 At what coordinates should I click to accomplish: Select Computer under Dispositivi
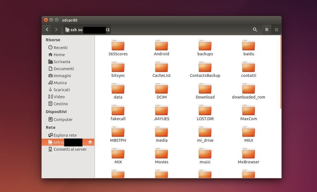coord(63,120)
